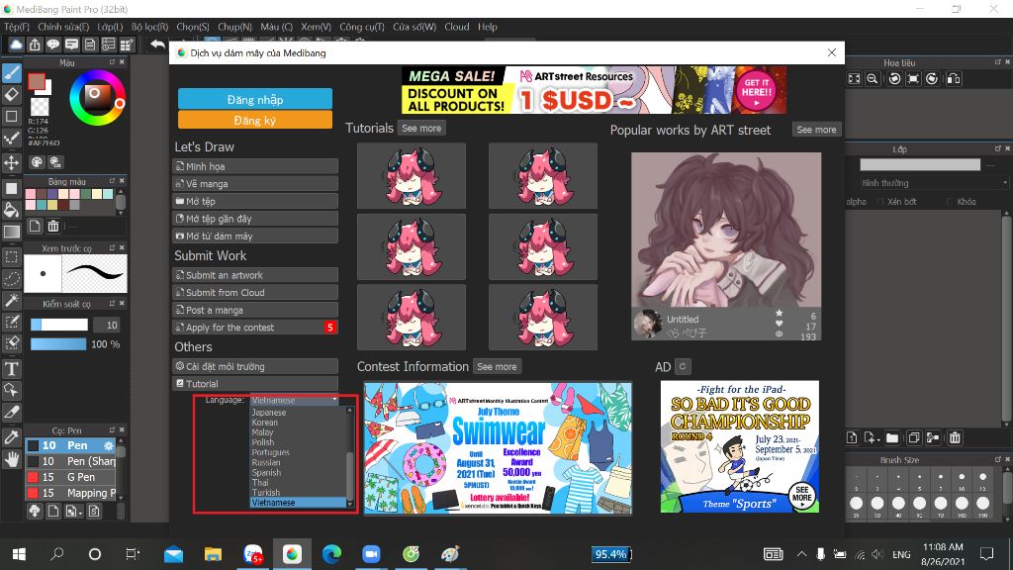Open the Language dropdown showing Vietnamese

[294, 400]
